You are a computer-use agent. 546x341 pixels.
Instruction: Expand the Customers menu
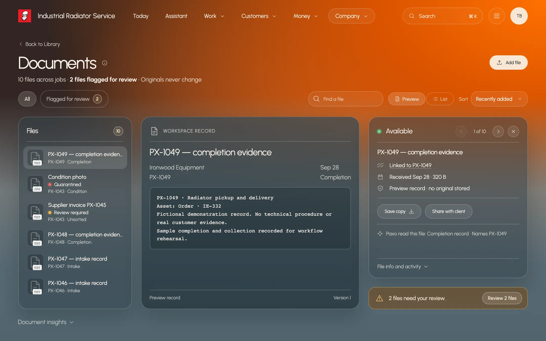coord(259,16)
